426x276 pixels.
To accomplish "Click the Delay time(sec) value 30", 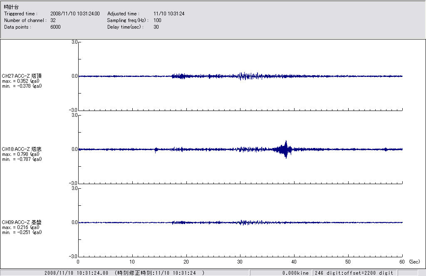I will tap(156, 27).
